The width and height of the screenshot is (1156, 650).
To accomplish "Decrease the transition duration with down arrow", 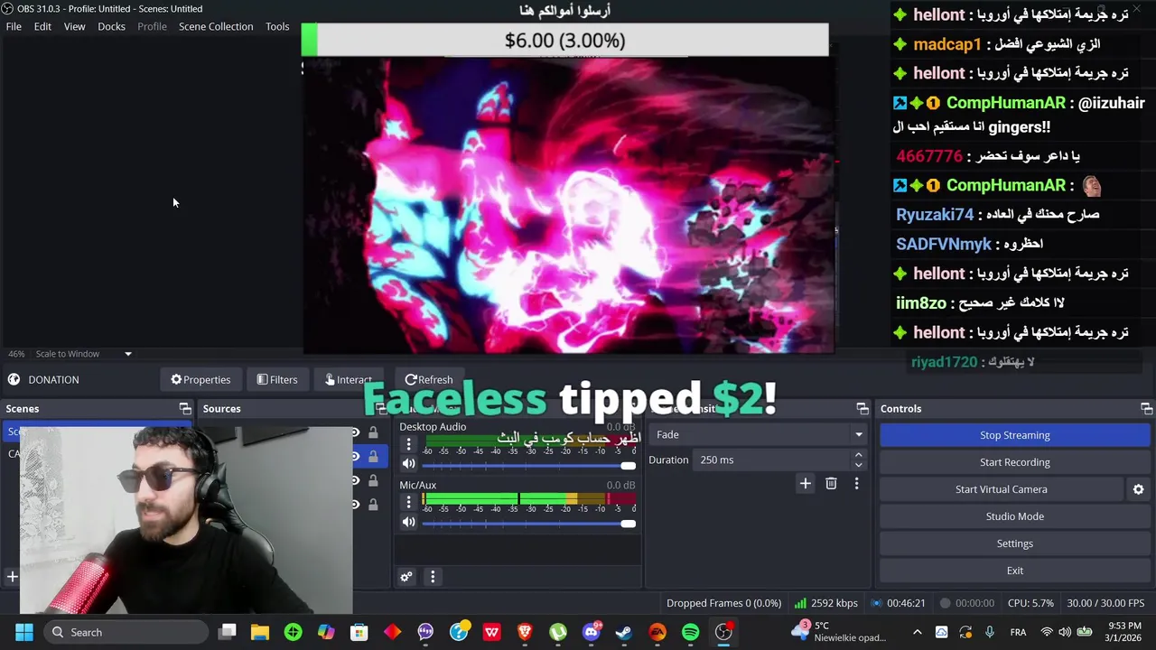I will pos(858,465).
